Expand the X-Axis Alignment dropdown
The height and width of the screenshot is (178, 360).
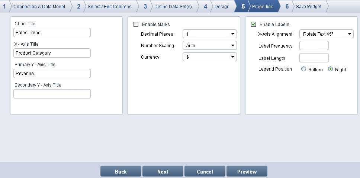326,34
